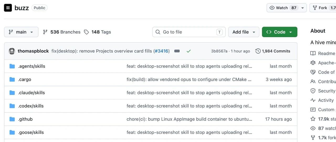
Task: Click the branch icon beside 536 Branches
Action: point(45,32)
